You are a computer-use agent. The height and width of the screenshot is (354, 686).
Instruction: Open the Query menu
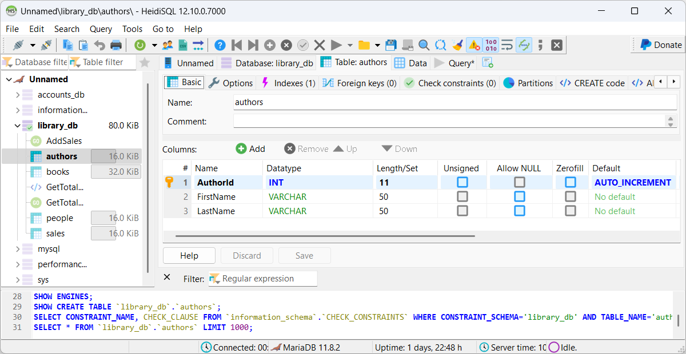[x=101, y=29]
